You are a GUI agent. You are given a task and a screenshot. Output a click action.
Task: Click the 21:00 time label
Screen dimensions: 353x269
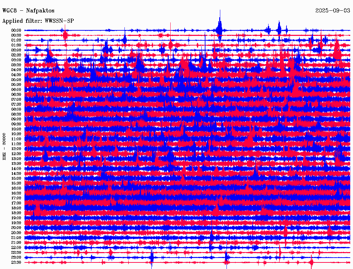click(x=16, y=238)
